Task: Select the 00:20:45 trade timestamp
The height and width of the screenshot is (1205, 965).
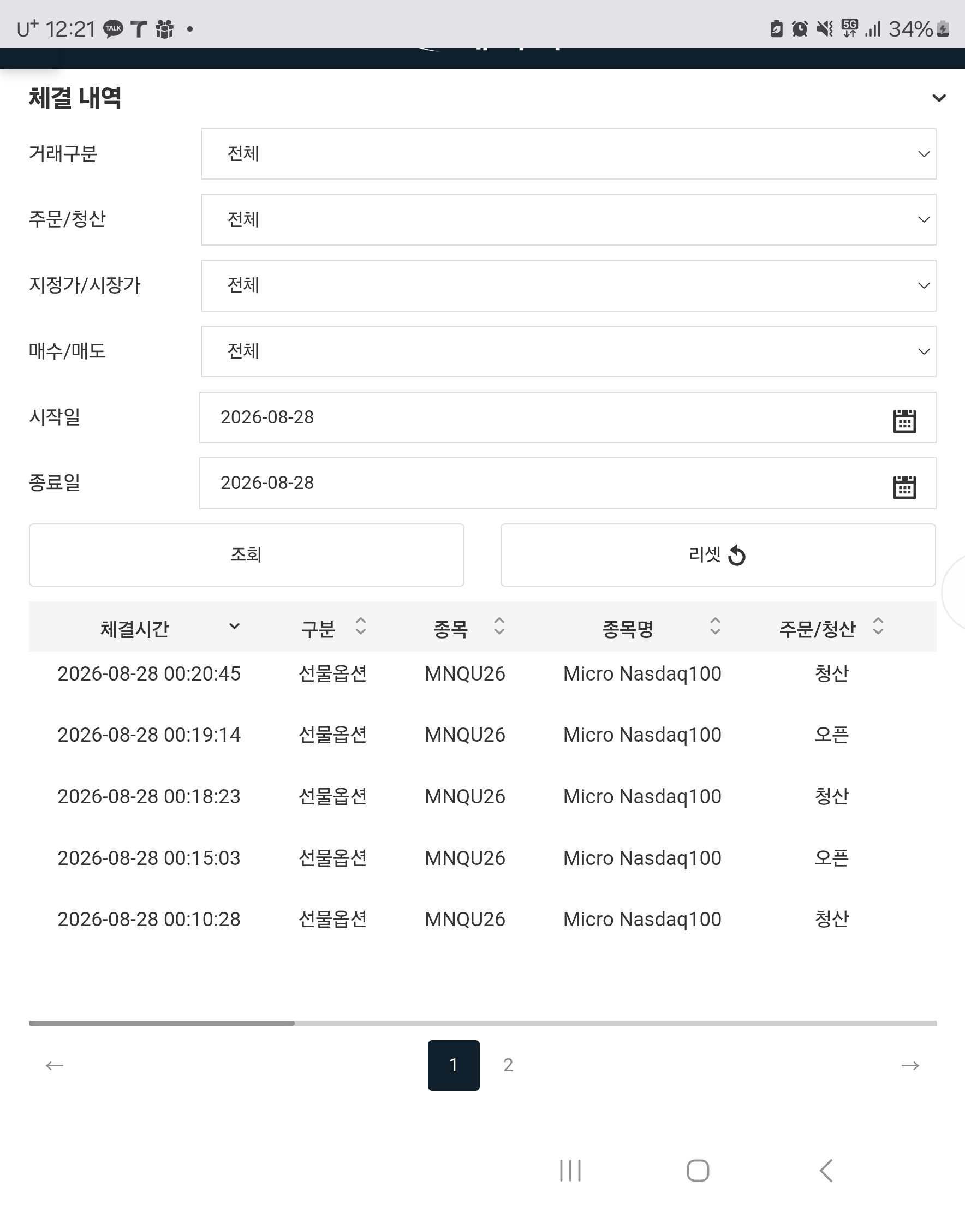Action: pyautogui.click(x=148, y=673)
